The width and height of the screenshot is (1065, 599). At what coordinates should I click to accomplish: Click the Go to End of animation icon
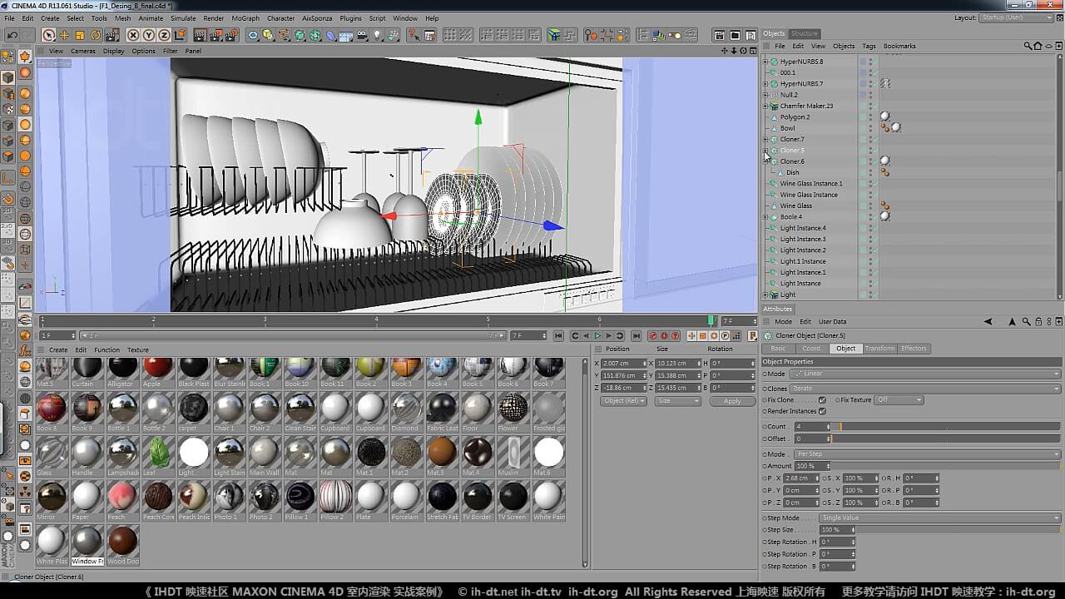pyautogui.click(x=637, y=336)
